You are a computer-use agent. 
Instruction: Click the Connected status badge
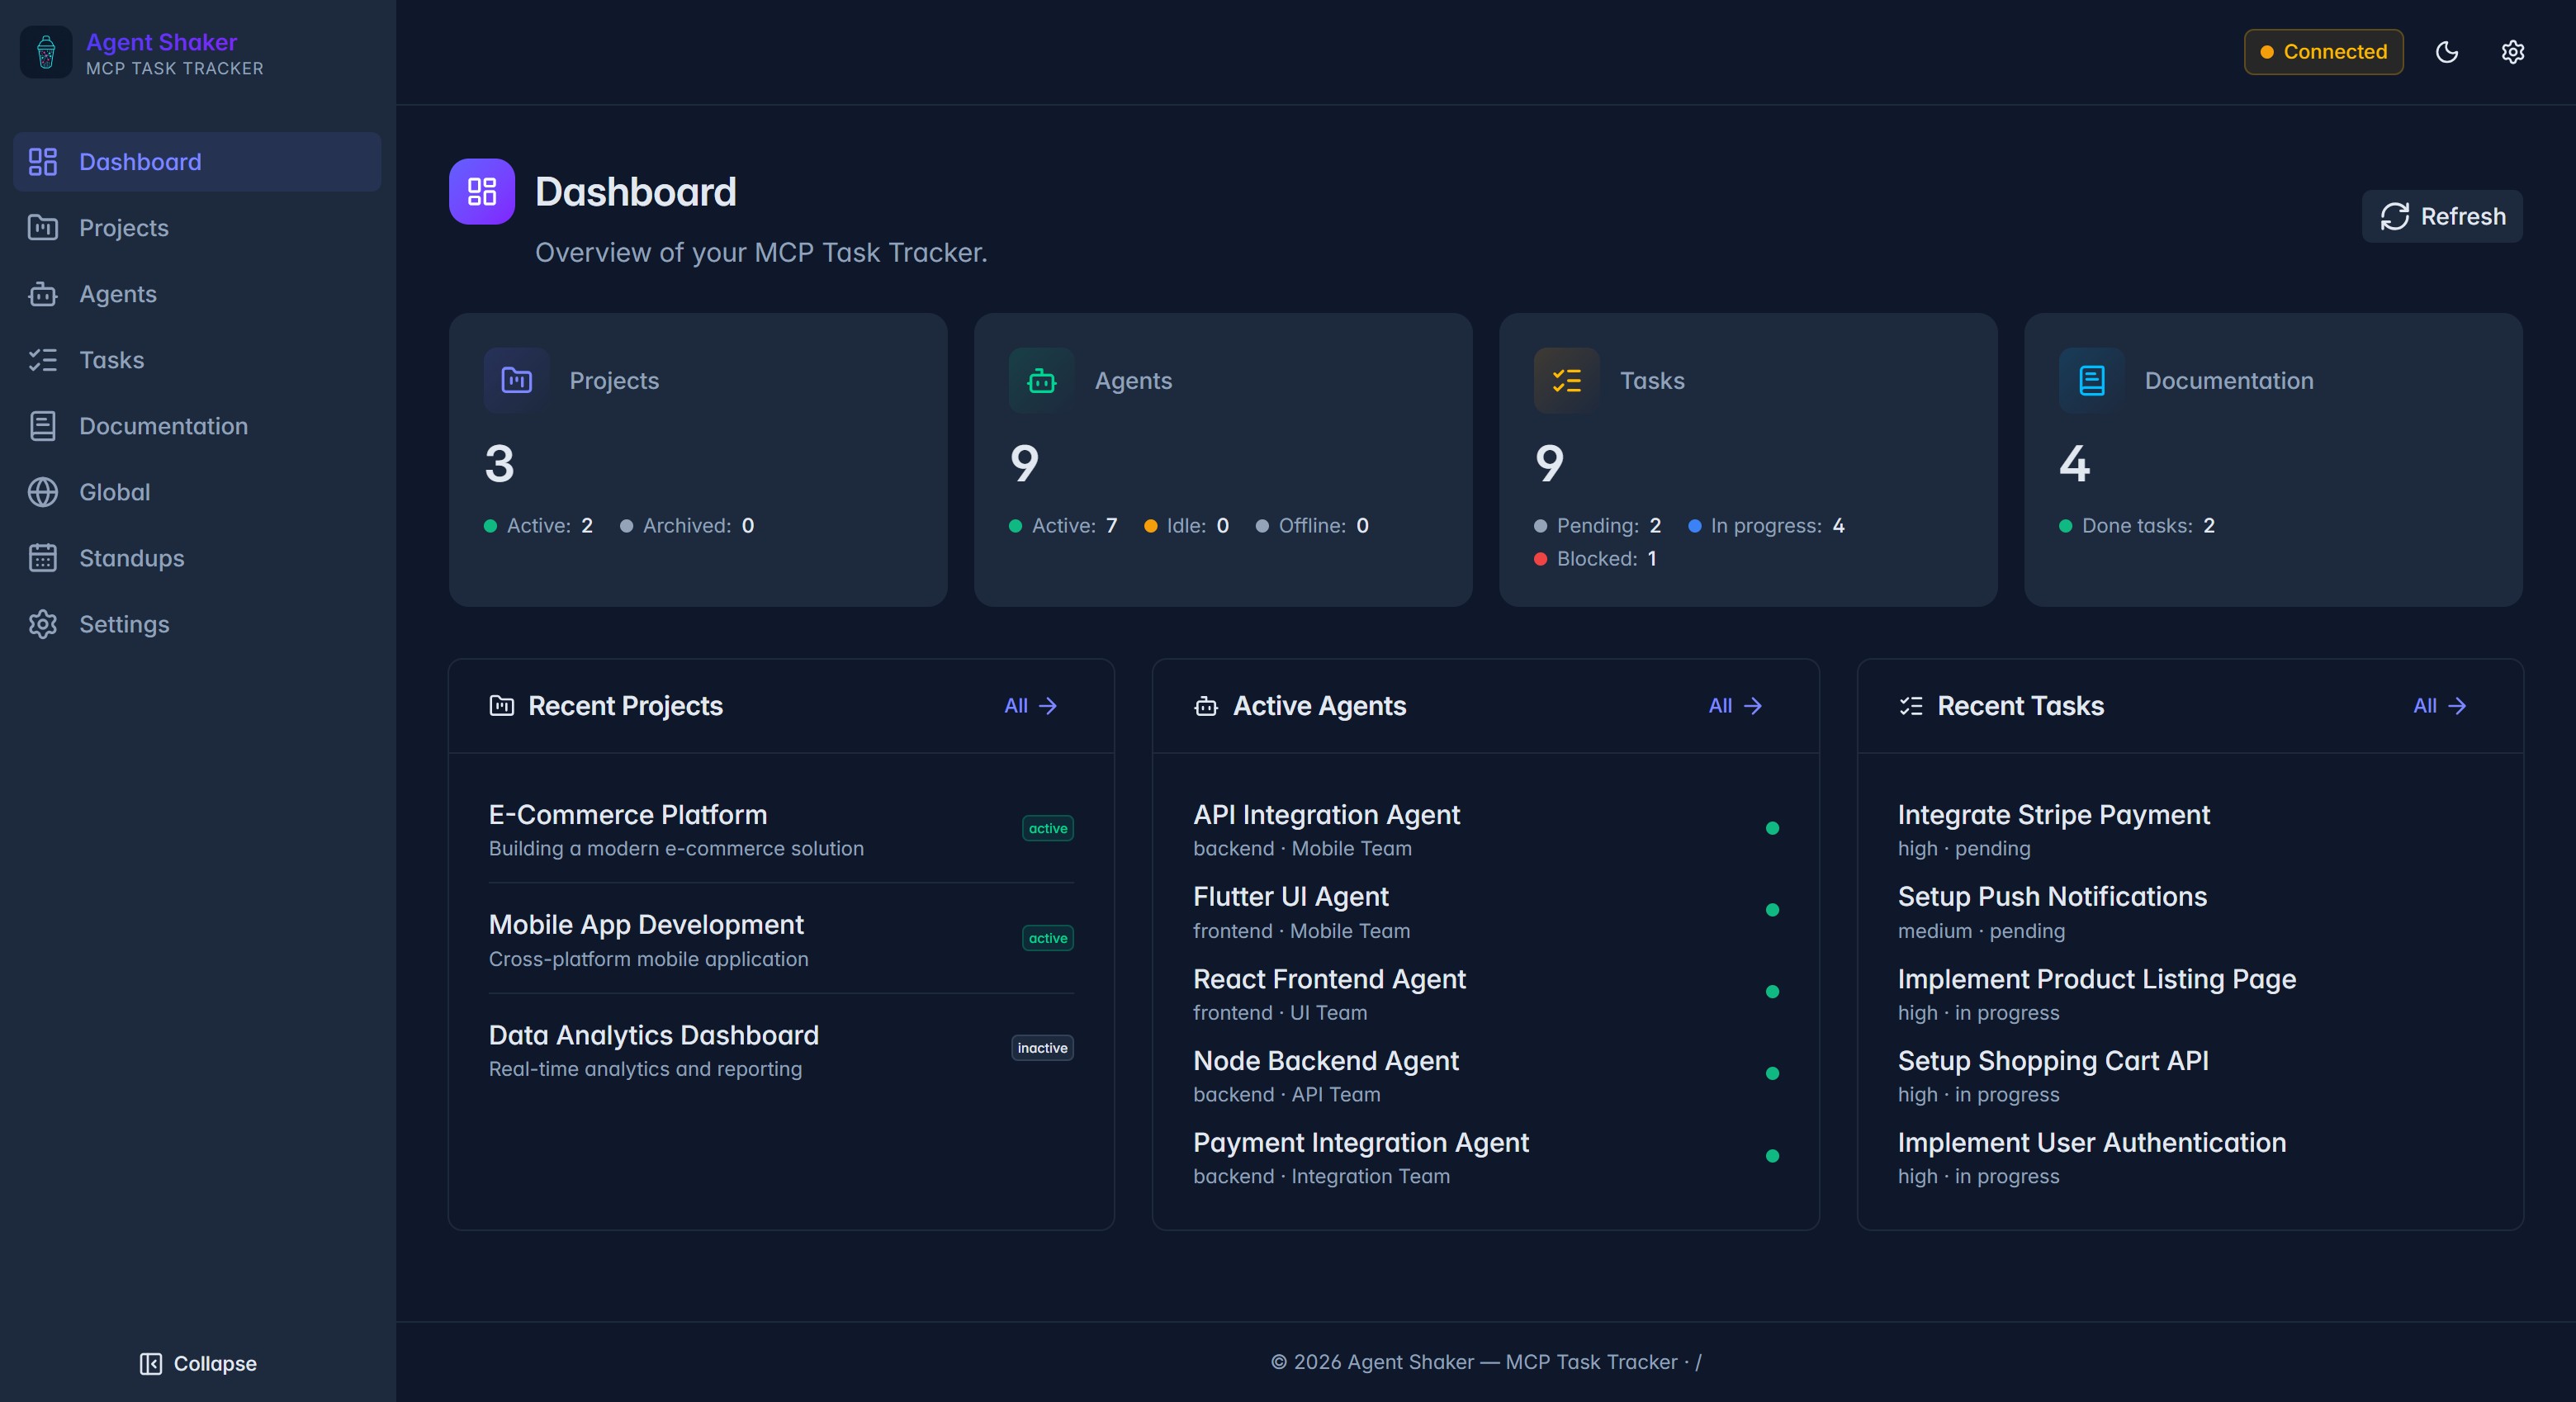(x=2323, y=52)
